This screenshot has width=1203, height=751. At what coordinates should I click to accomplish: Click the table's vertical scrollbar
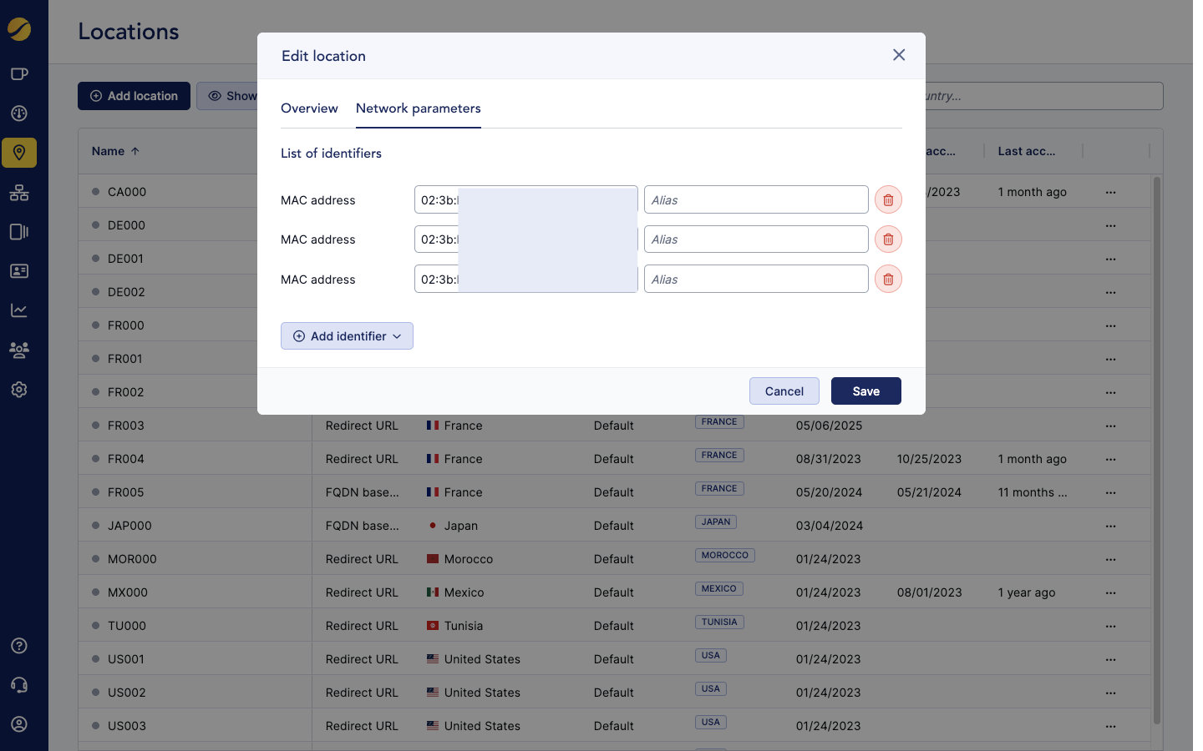[1156, 451]
